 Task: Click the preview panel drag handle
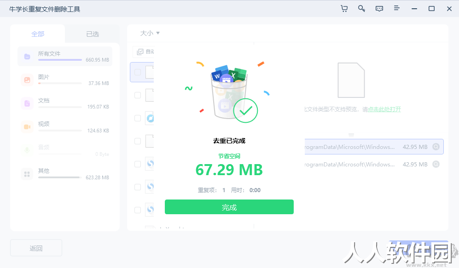point(351,135)
